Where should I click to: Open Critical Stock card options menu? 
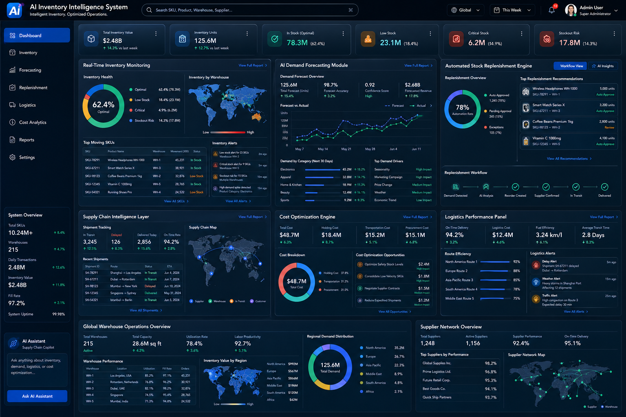pyautogui.click(x=522, y=34)
